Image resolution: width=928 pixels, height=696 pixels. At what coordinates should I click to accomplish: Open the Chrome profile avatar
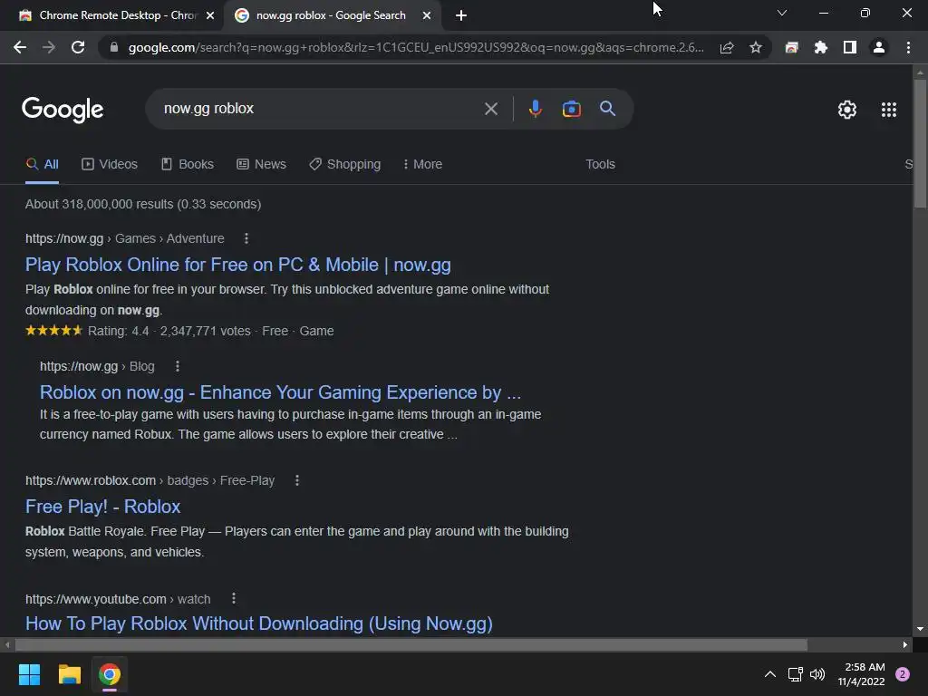[x=879, y=47]
